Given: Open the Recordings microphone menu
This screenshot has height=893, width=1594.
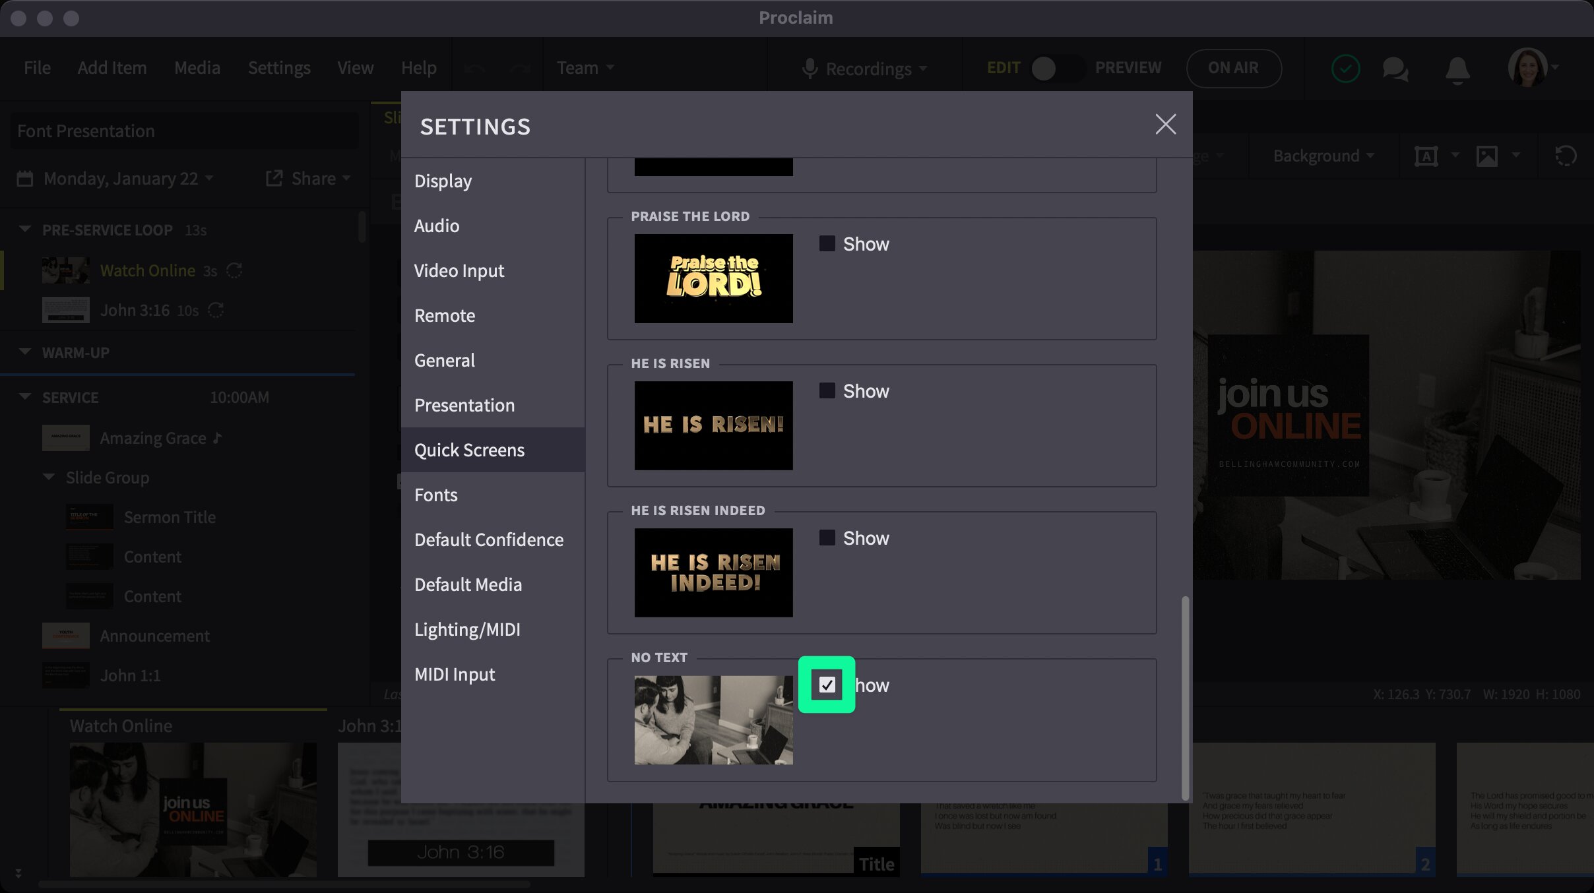Looking at the screenshot, I should (x=866, y=68).
